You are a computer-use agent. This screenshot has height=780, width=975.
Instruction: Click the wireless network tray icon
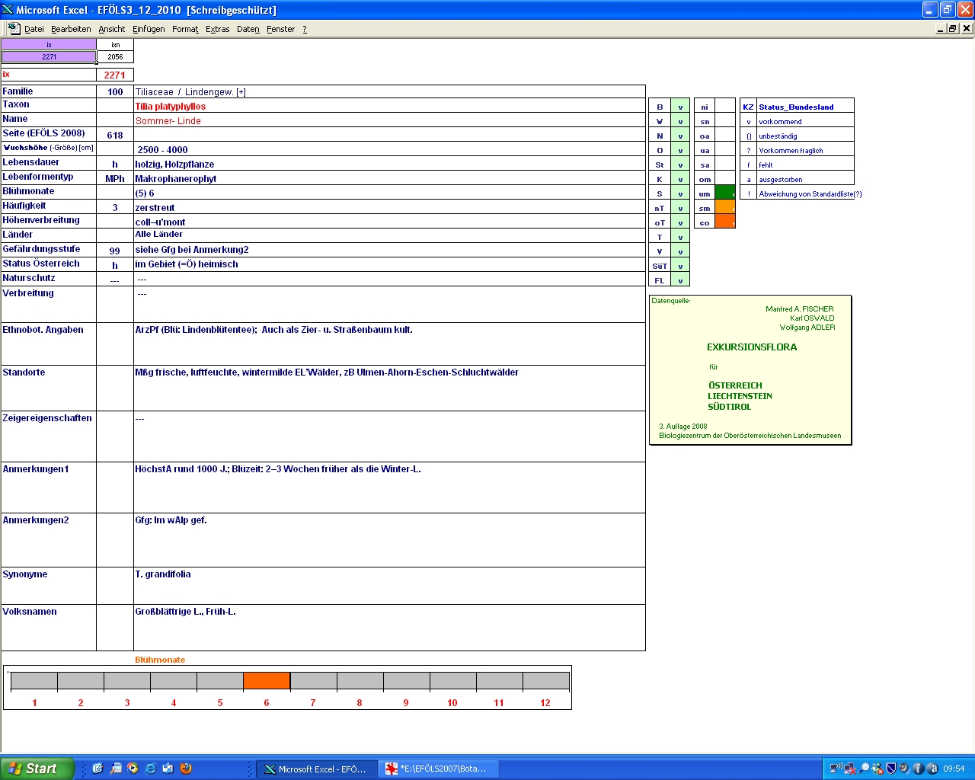pos(836,769)
